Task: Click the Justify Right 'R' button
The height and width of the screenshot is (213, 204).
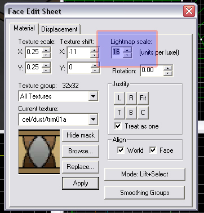Action: pos(131,98)
